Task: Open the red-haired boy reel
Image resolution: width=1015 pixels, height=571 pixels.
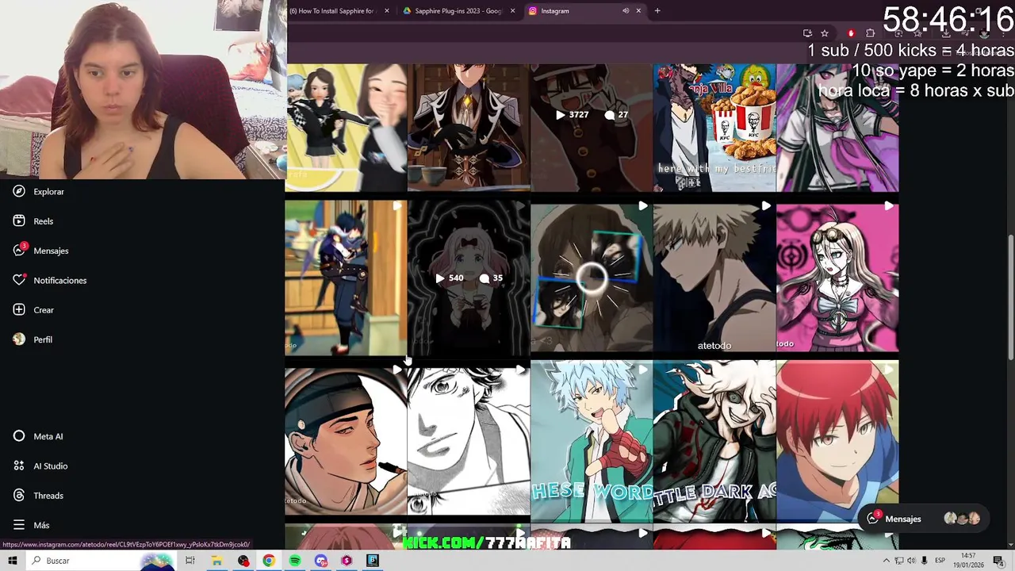Action: pyautogui.click(x=837, y=440)
